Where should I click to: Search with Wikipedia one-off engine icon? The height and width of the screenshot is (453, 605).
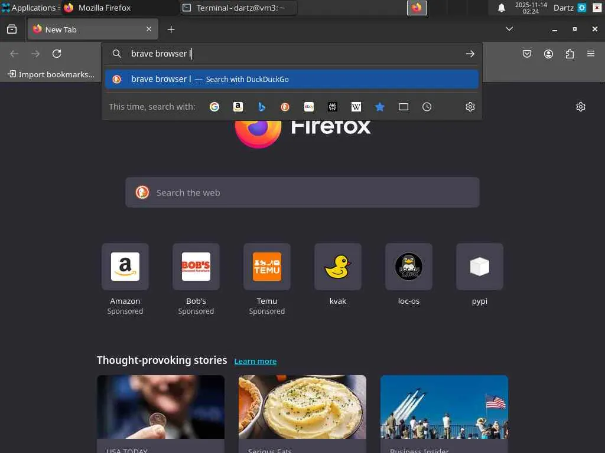[356, 107]
